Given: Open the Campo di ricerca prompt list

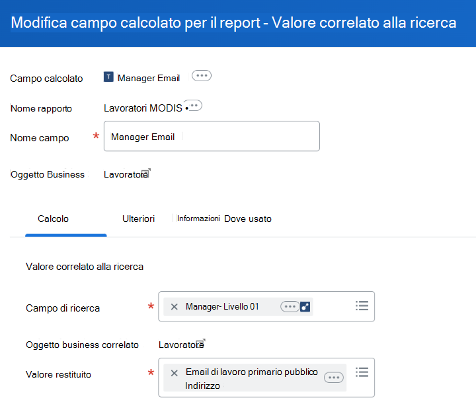Looking at the screenshot, I should click(x=362, y=306).
